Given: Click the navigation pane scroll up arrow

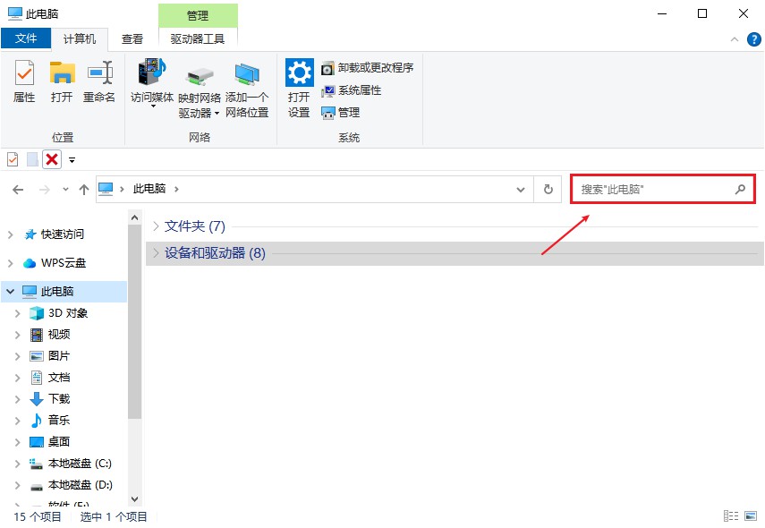Looking at the screenshot, I should click(135, 217).
